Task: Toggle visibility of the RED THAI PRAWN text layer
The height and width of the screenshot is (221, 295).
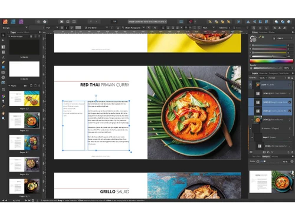Action: 290,93
